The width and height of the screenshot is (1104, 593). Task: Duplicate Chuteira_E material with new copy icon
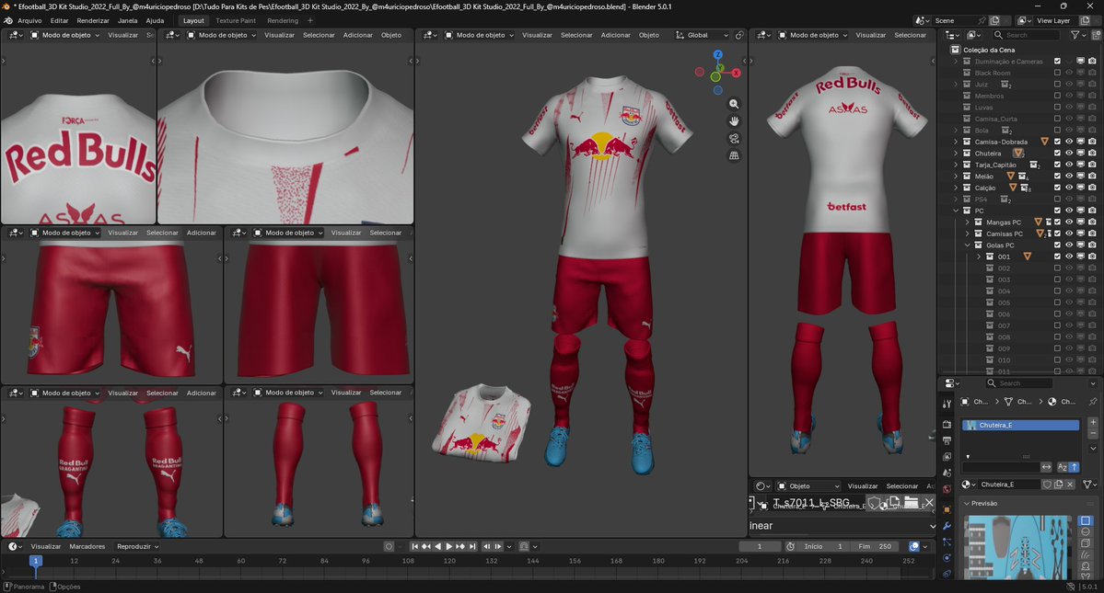1058,485
